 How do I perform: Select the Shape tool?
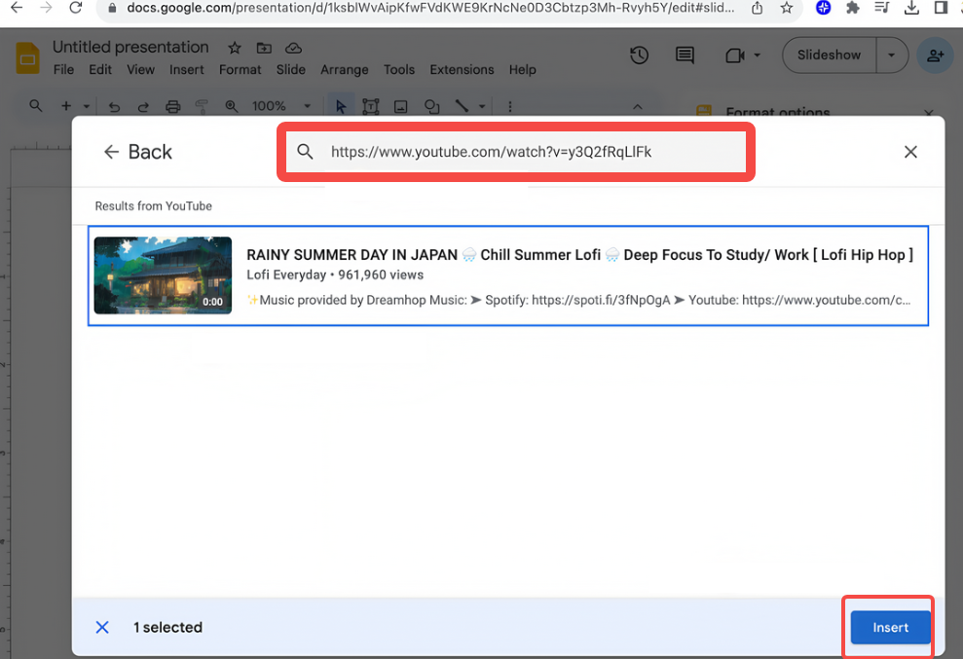[x=431, y=106]
